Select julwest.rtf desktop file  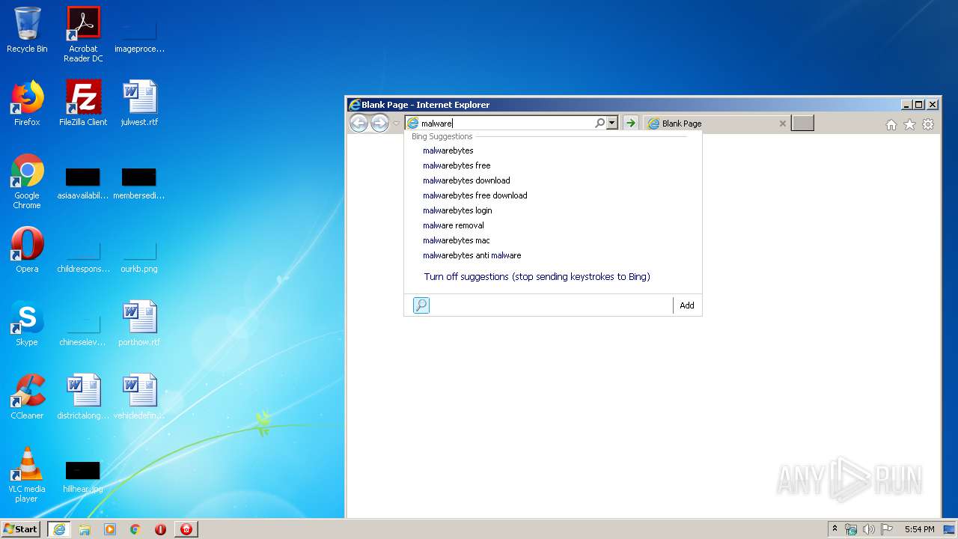point(139,103)
